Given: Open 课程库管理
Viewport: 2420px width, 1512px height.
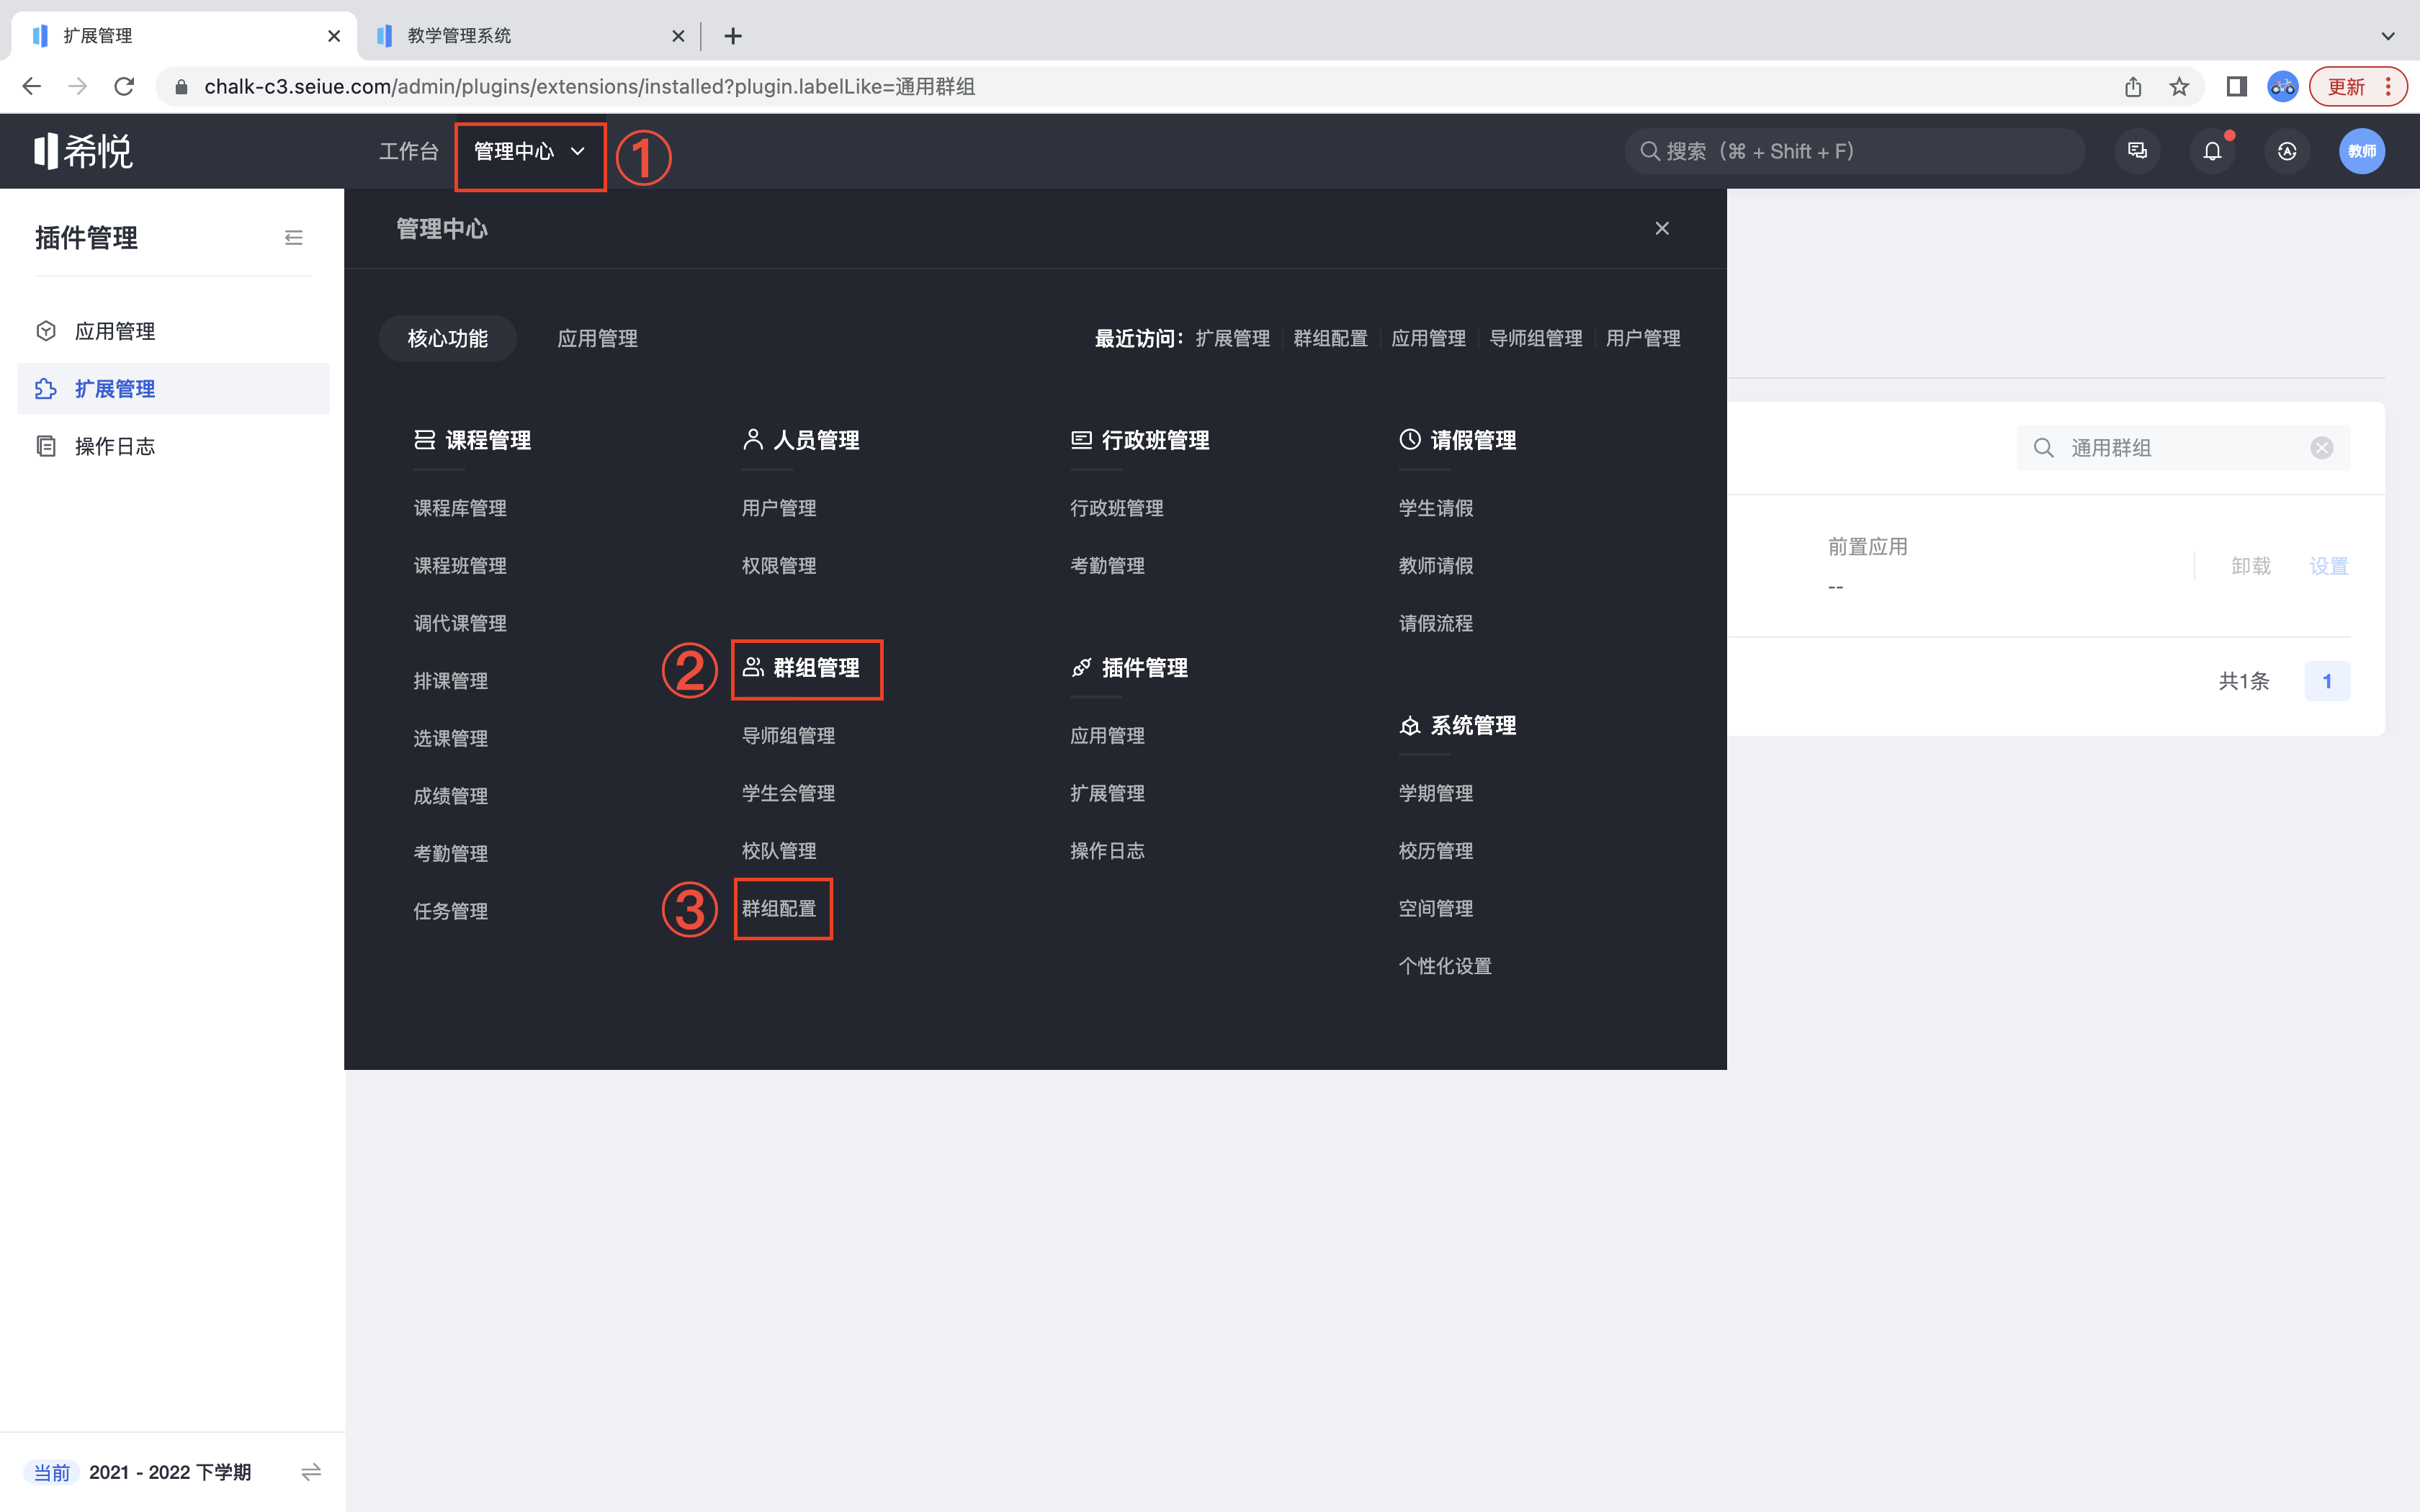Looking at the screenshot, I should pos(460,508).
